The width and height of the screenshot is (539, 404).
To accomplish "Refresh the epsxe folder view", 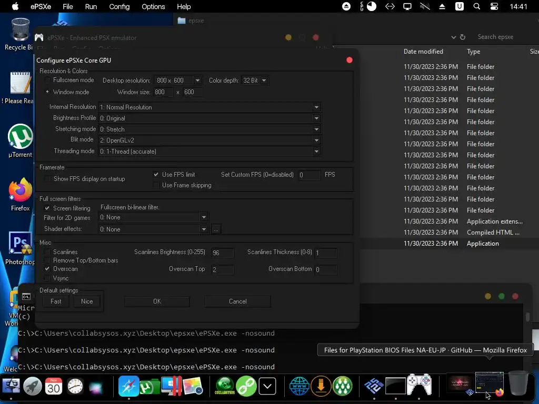I will click(x=463, y=37).
